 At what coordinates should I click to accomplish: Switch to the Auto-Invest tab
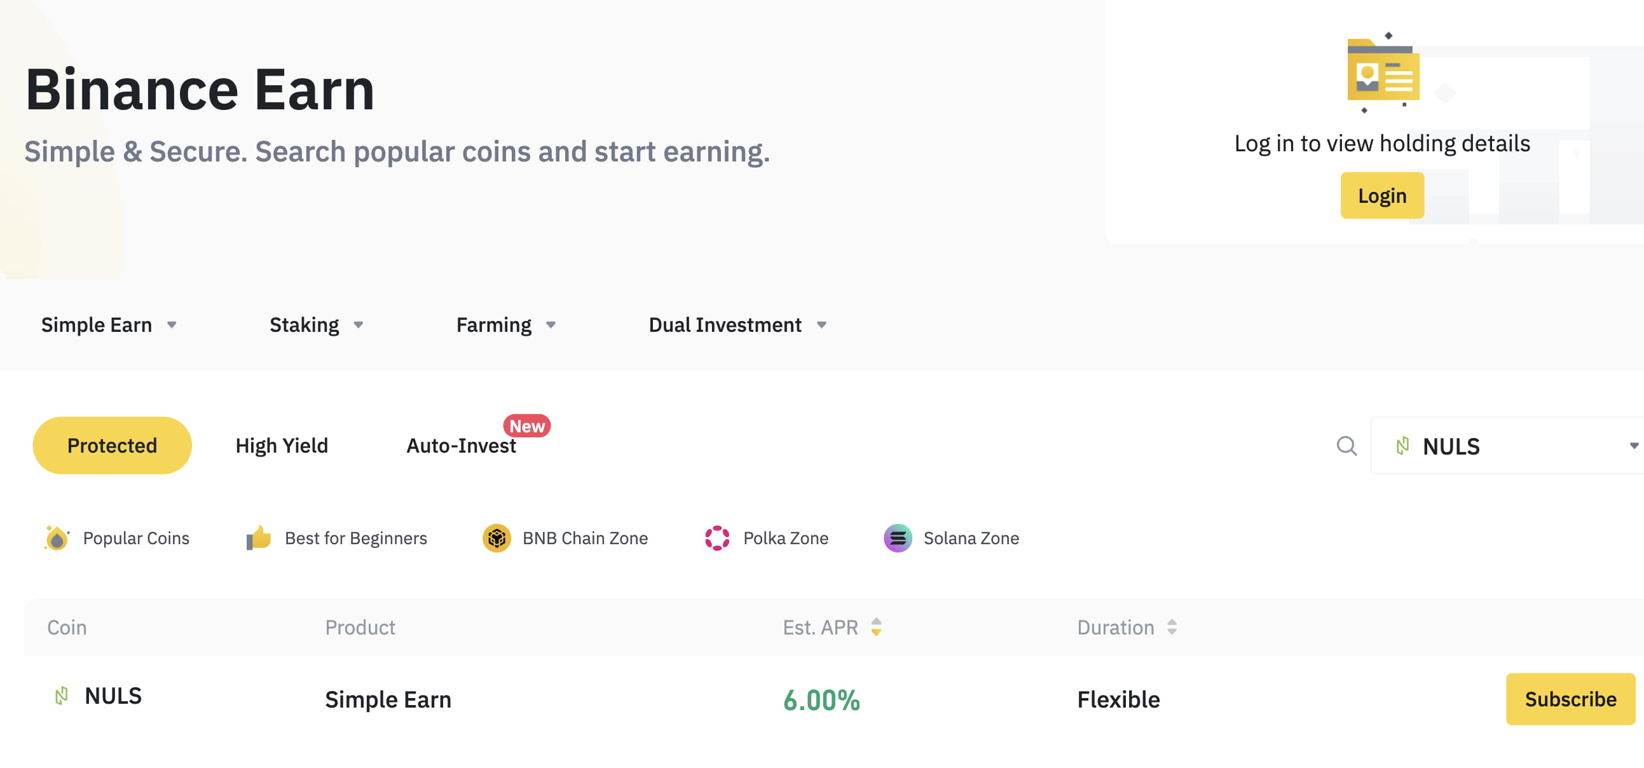pyautogui.click(x=461, y=446)
